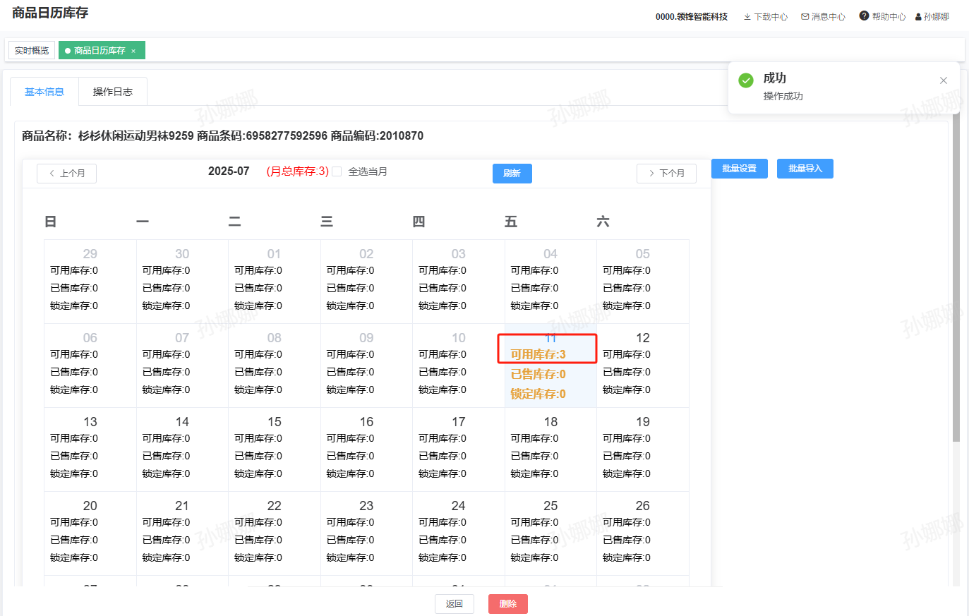This screenshot has height=616, width=969.
Task: Click the user profile icon for 孙娜娜
Action: pos(918,17)
